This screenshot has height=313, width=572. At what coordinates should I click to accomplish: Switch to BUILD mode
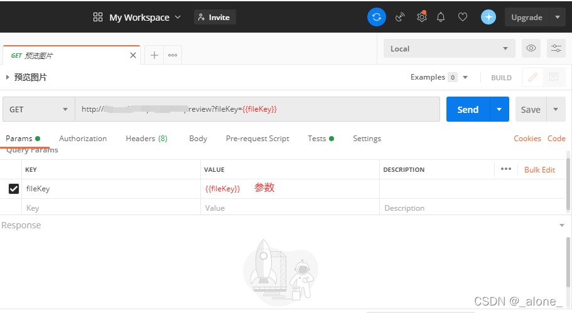pyautogui.click(x=501, y=78)
